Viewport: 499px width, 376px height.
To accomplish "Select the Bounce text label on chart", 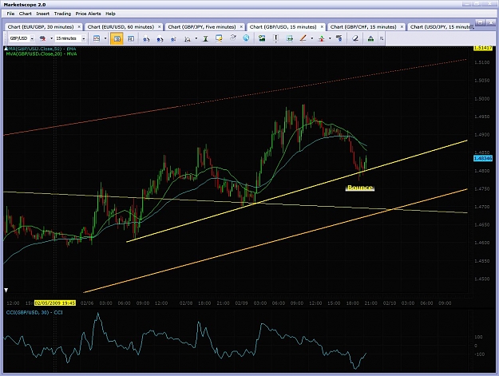I will pyautogui.click(x=360, y=188).
